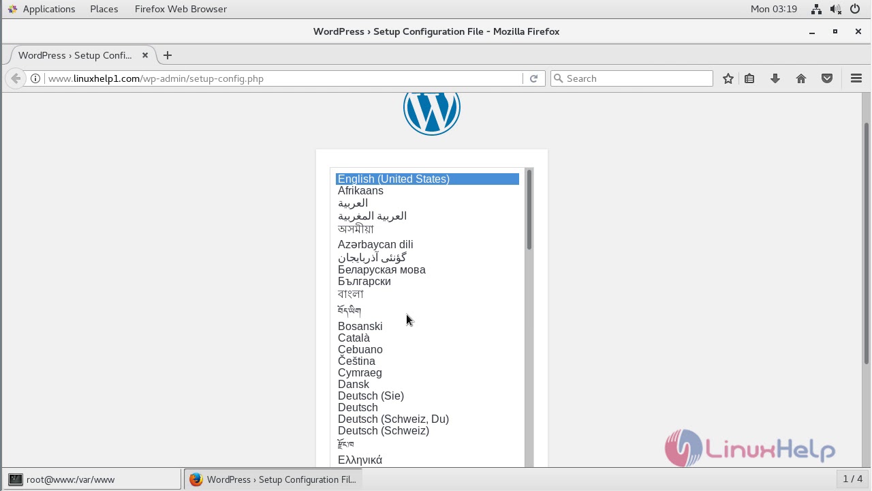The width and height of the screenshot is (872, 491).
Task: Switch to the root@www:/var/www terminal in the taskbar
Action: pyautogui.click(x=92, y=479)
